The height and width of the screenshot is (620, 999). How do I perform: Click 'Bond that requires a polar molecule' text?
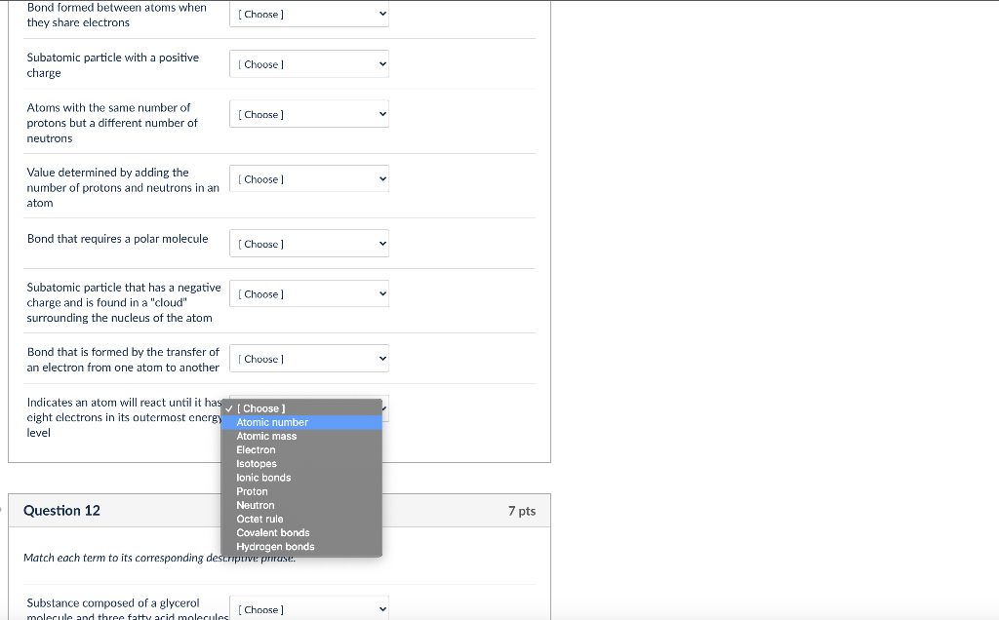tap(118, 239)
